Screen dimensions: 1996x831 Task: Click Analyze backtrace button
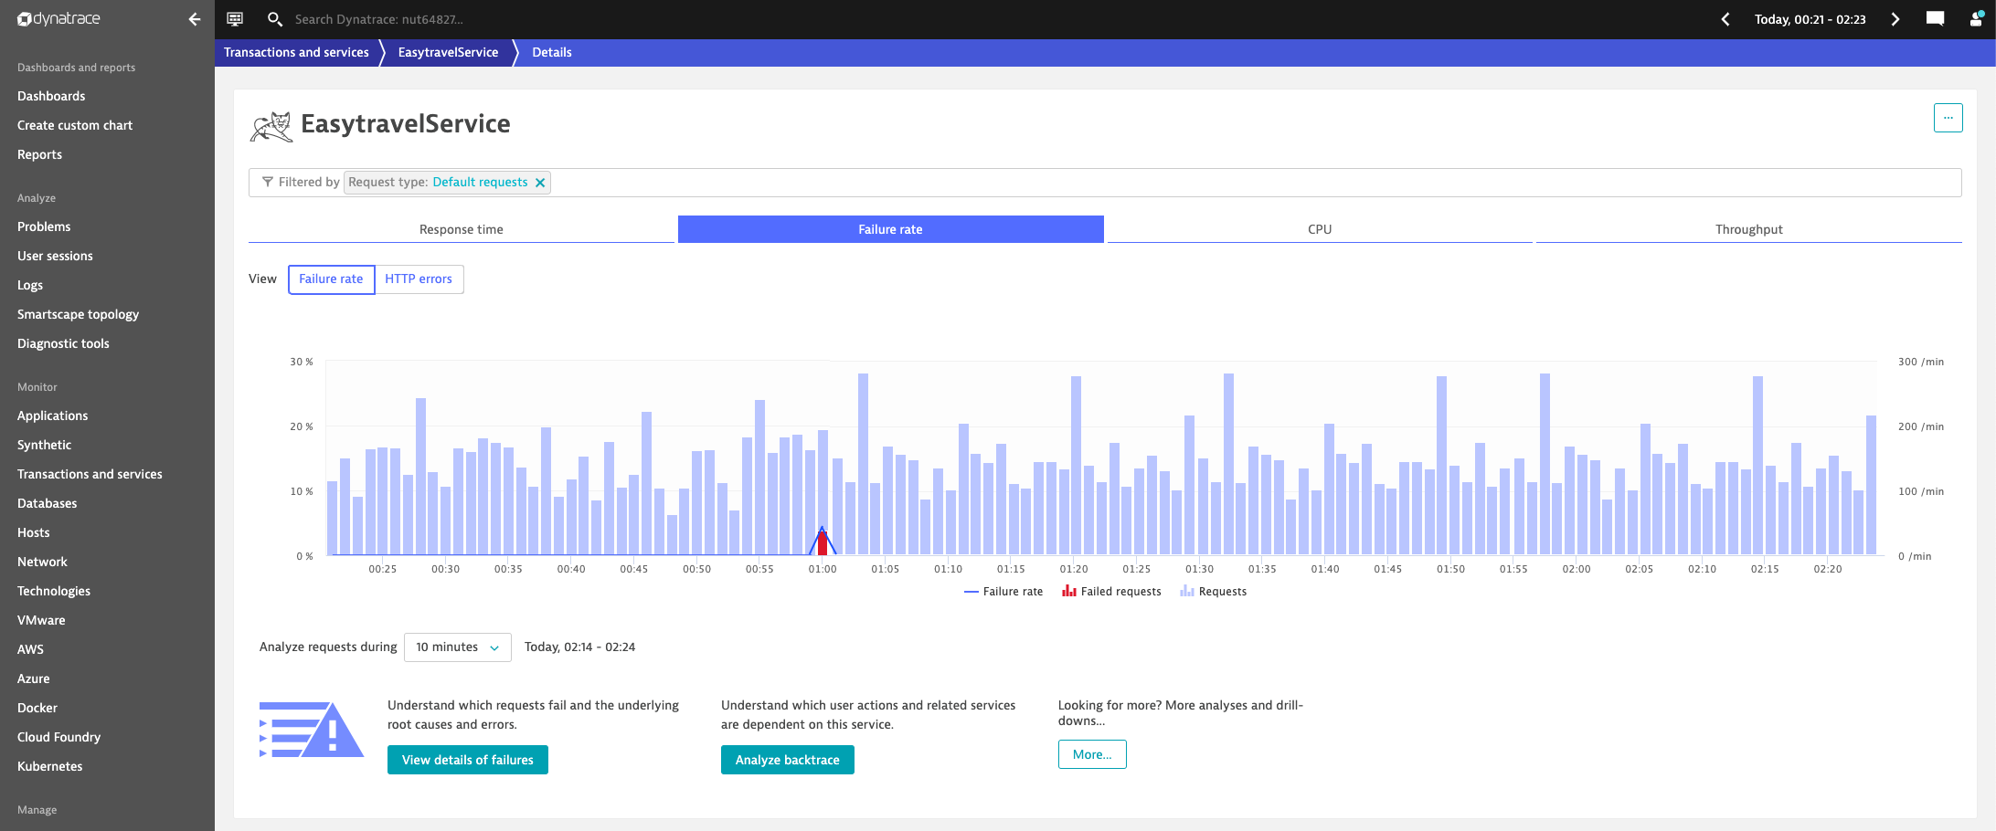coord(787,760)
